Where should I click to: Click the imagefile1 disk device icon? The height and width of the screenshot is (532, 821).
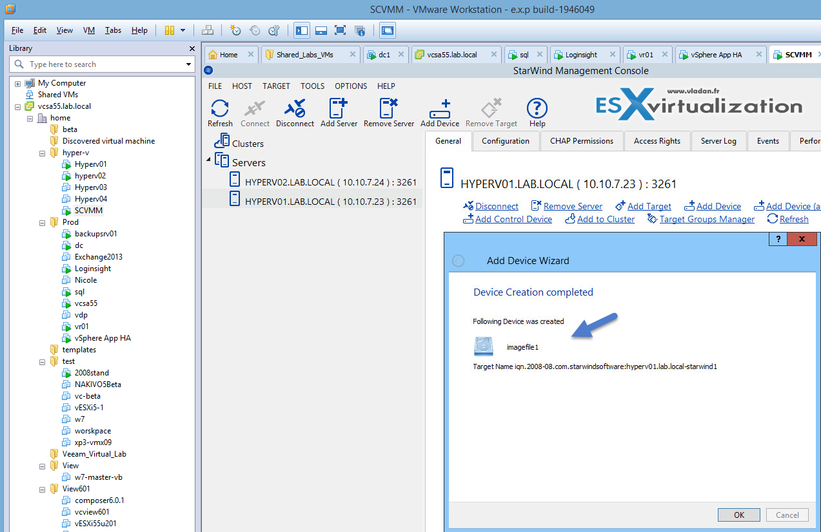point(484,347)
